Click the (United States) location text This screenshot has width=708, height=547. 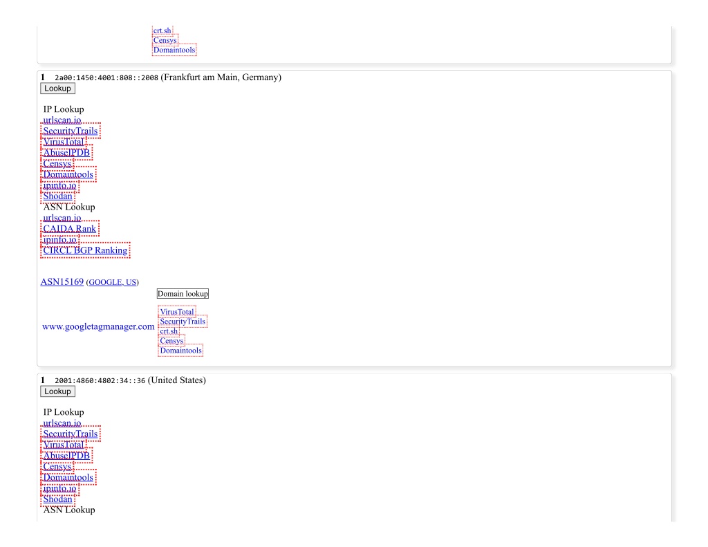coord(176,380)
